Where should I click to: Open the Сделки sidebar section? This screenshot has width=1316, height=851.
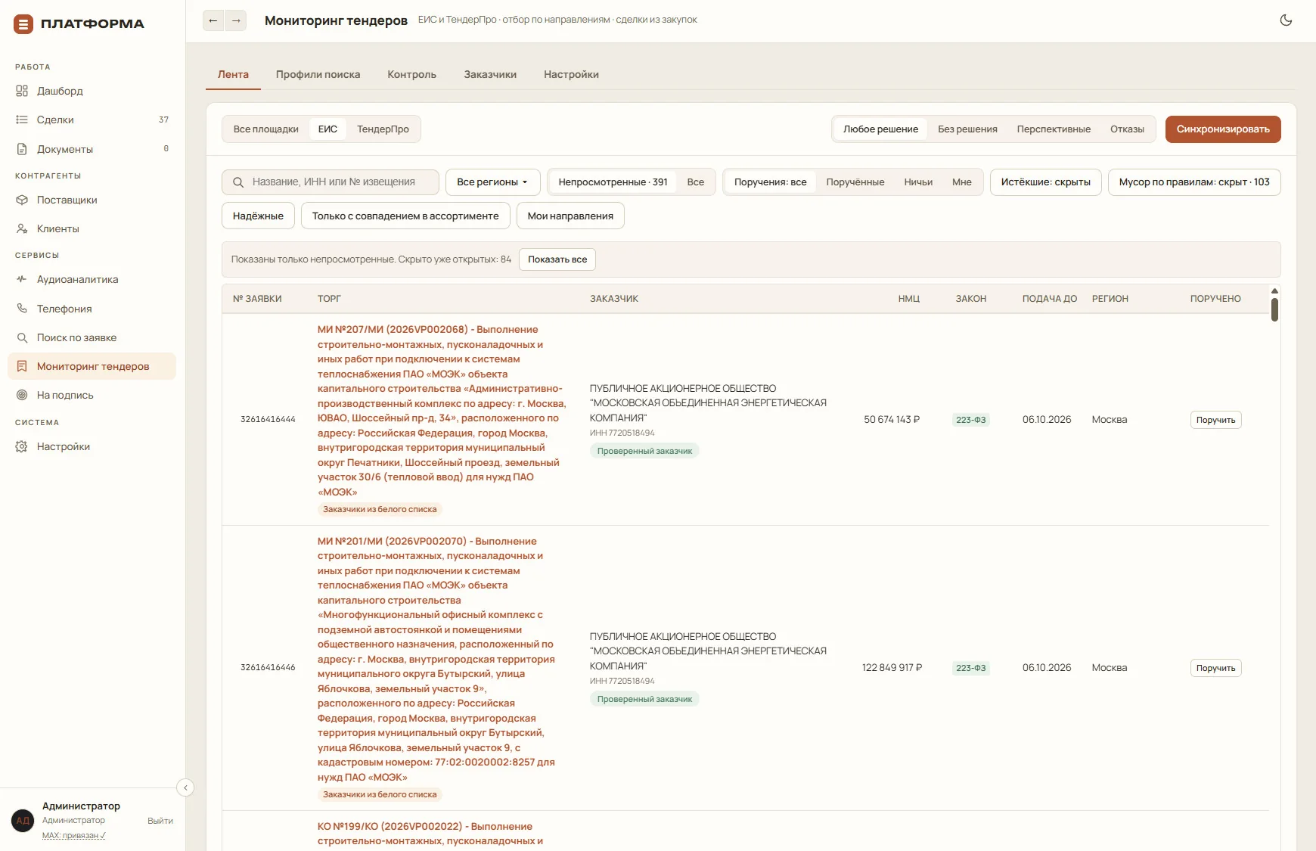pos(92,120)
